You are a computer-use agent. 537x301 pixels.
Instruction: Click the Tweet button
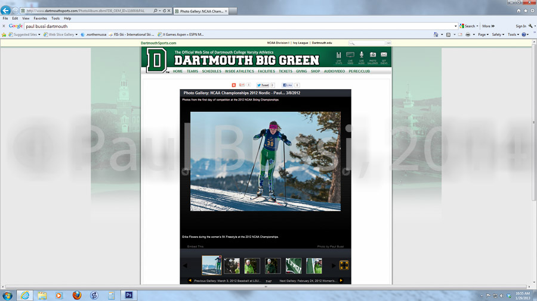click(x=263, y=85)
